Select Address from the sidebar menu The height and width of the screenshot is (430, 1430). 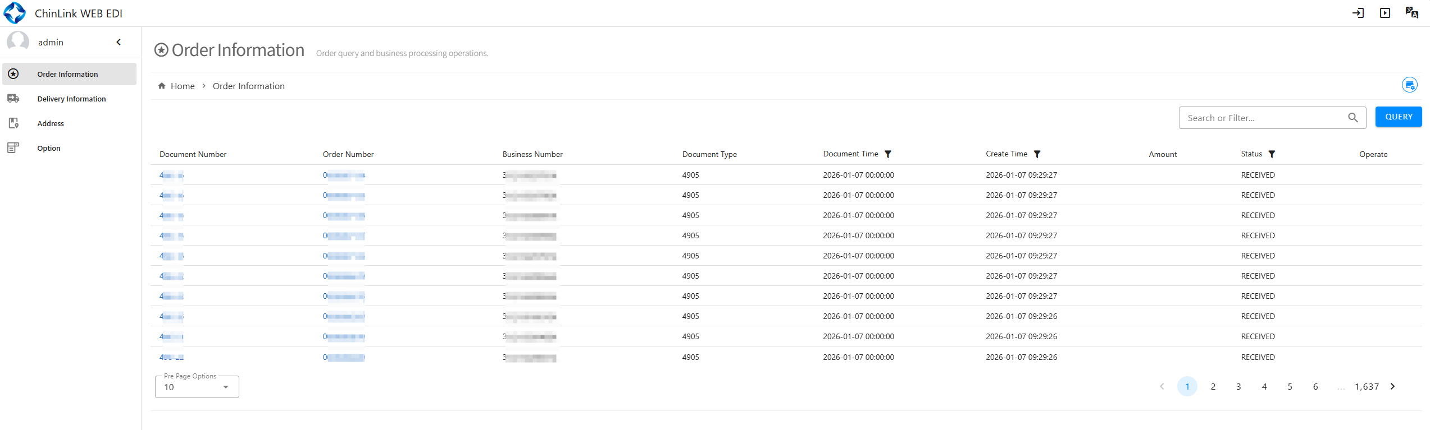pos(51,123)
